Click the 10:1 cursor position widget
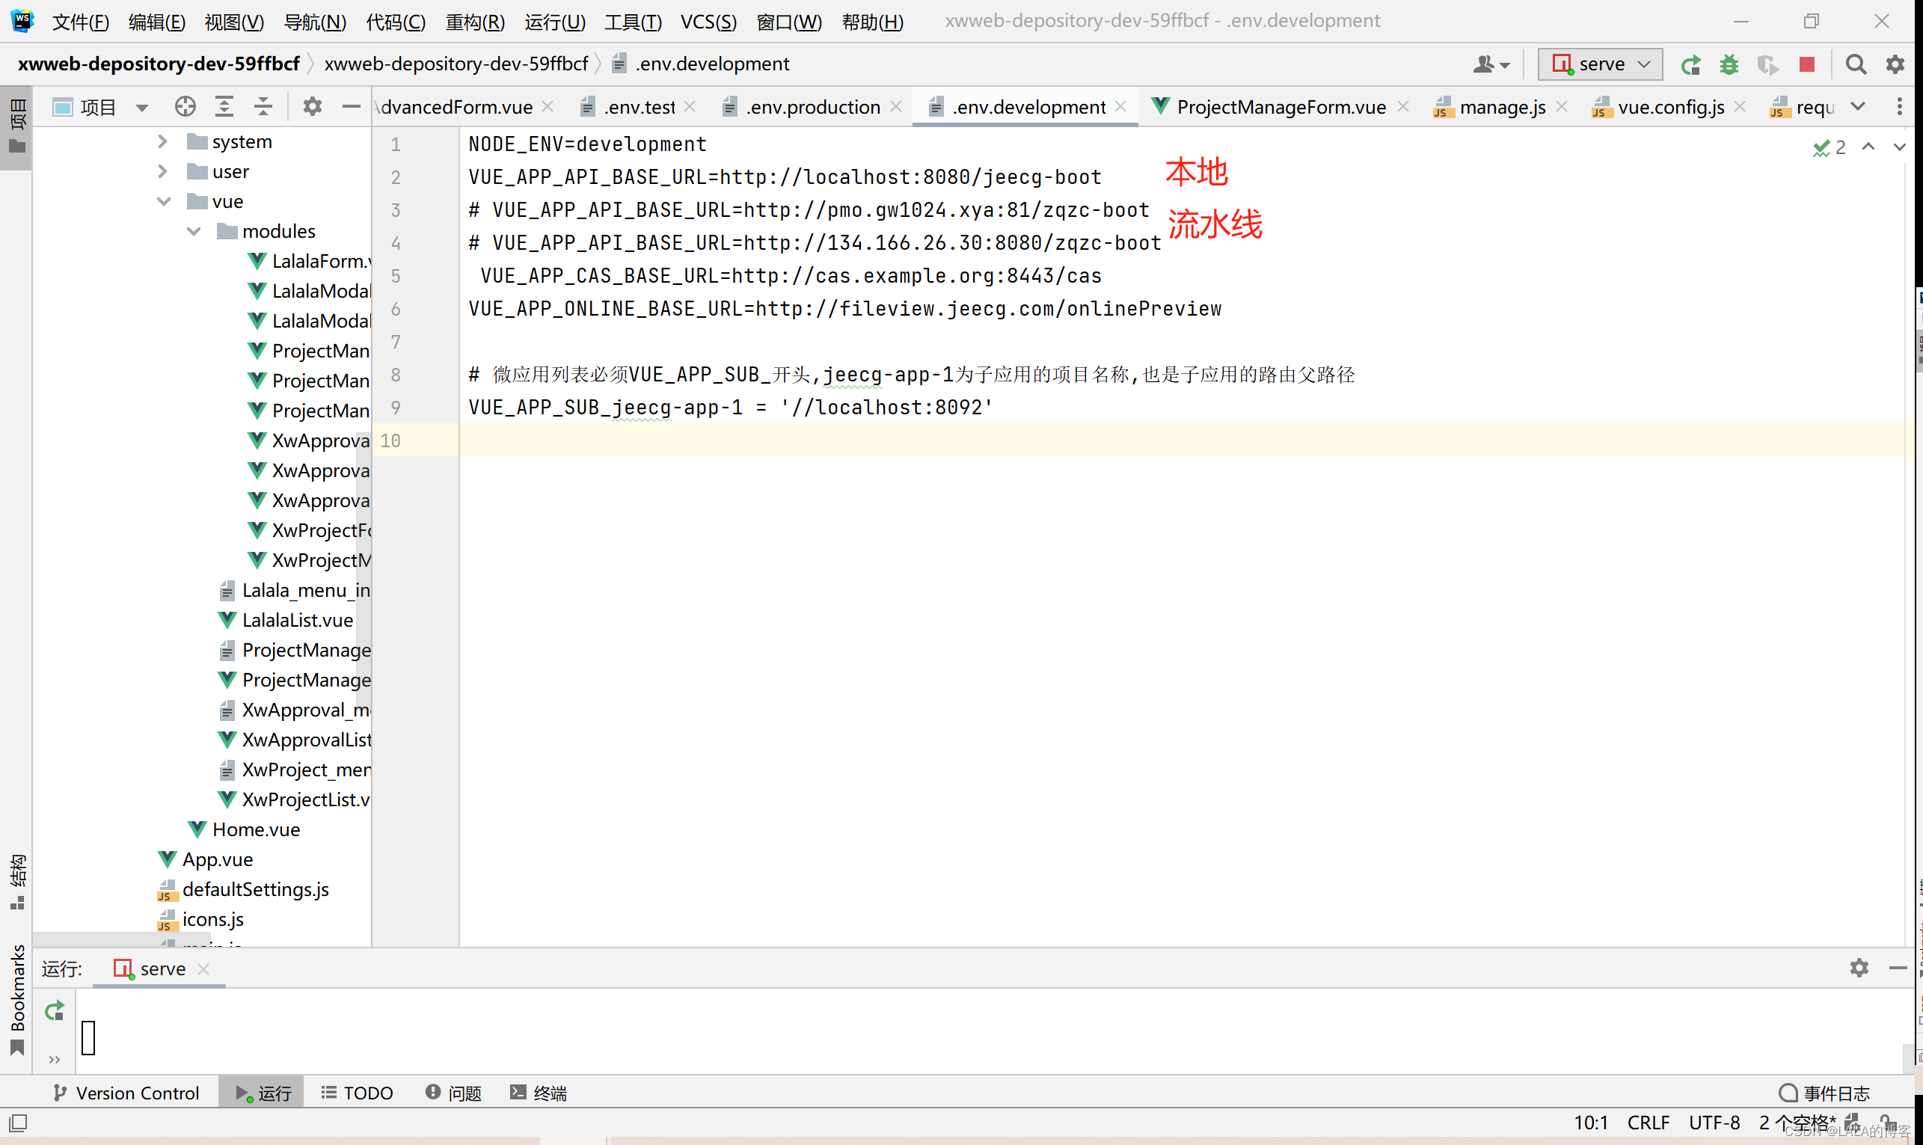Screen dimensions: 1923x1145 pyautogui.click(x=1590, y=1123)
